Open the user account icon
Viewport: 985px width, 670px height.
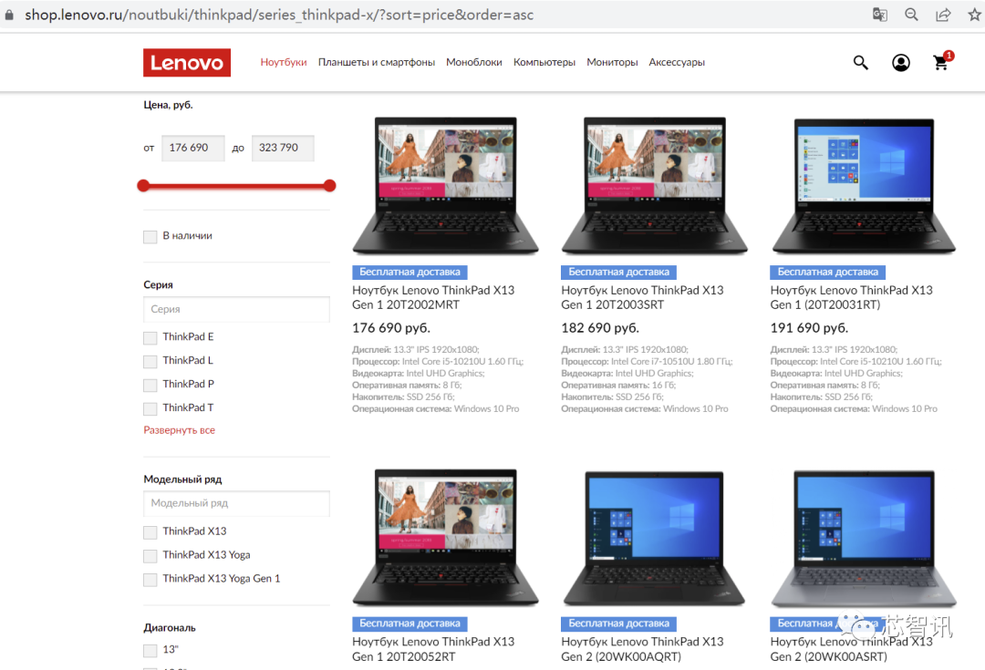coord(901,62)
